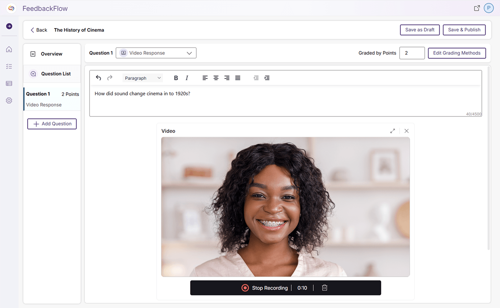Screen dimensions: 500x308
Task: Increase paragraph indent
Action: 267,78
